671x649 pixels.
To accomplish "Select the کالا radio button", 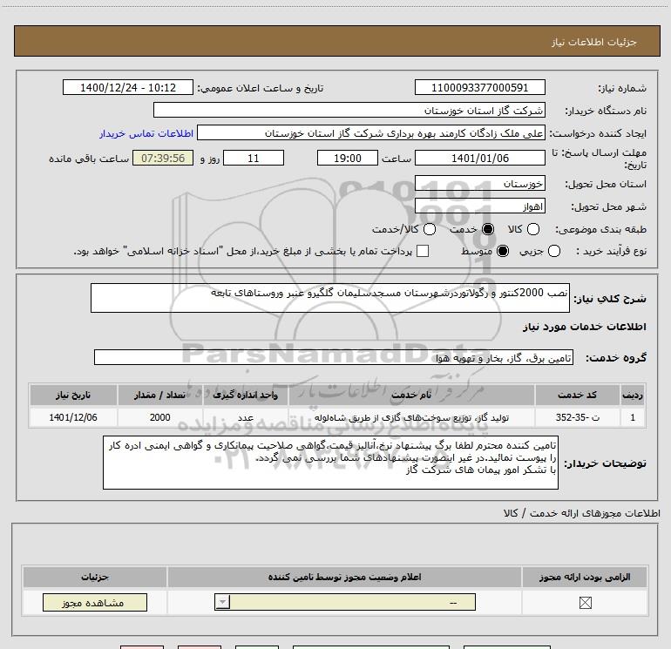I will point(533,229).
